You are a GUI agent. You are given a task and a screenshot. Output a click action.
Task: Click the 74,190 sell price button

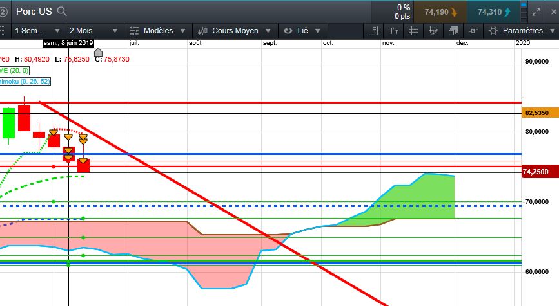[440, 12]
